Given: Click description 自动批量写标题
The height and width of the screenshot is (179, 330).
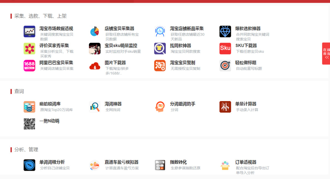Looking at the screenshot, I should coord(249,68).
